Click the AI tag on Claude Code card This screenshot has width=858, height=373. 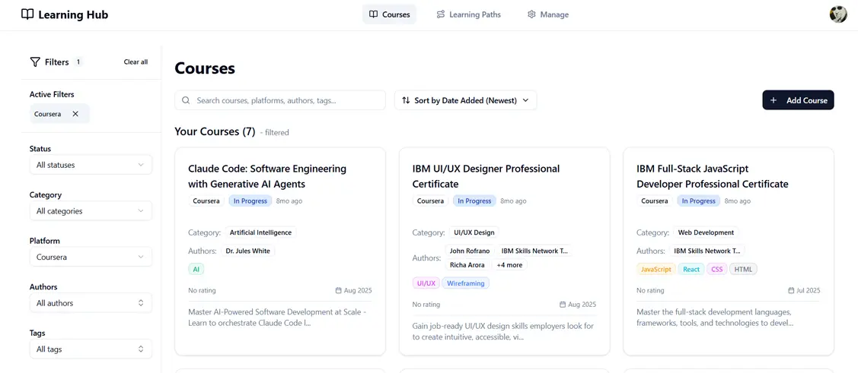point(196,269)
